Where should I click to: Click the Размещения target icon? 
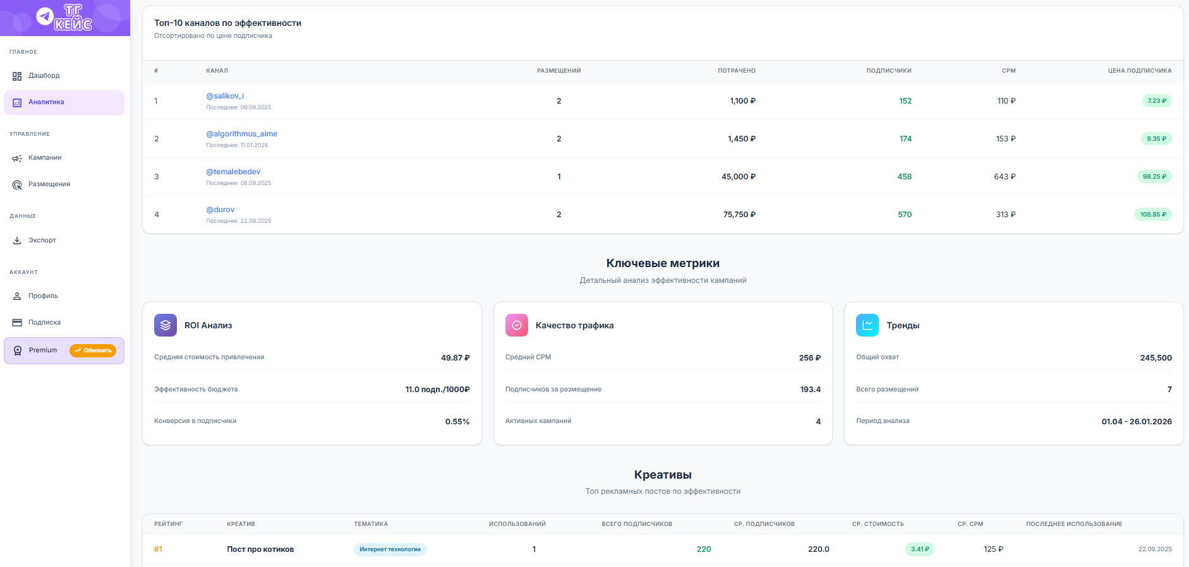[17, 184]
